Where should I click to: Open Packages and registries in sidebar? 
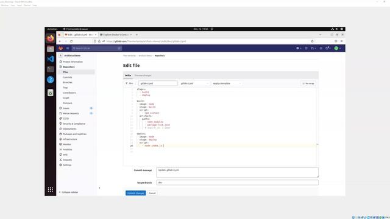73,134
